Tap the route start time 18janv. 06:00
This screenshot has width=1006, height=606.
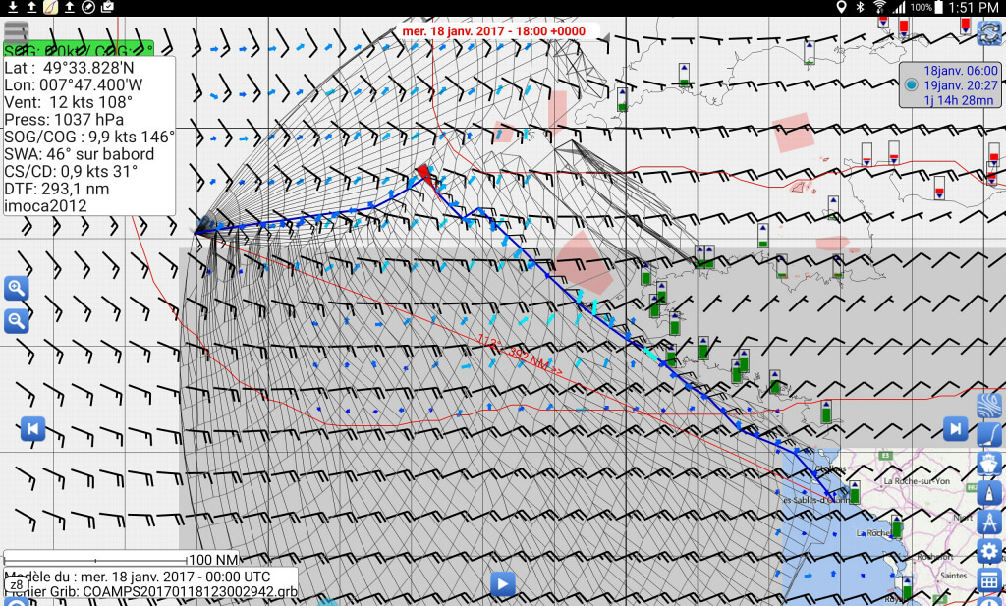pyautogui.click(x=961, y=71)
